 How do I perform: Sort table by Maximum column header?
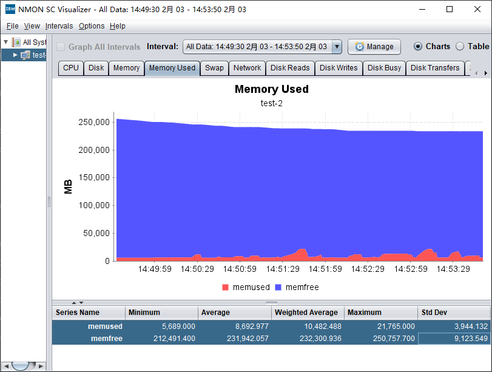381,313
